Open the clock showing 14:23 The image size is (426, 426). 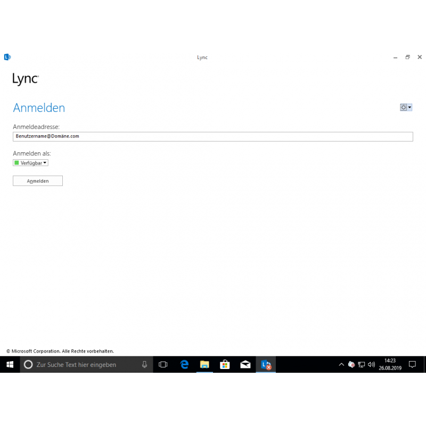tap(390, 365)
